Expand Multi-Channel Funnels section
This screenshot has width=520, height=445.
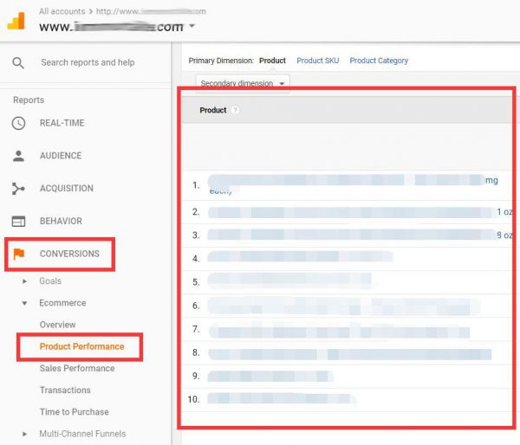(x=25, y=434)
